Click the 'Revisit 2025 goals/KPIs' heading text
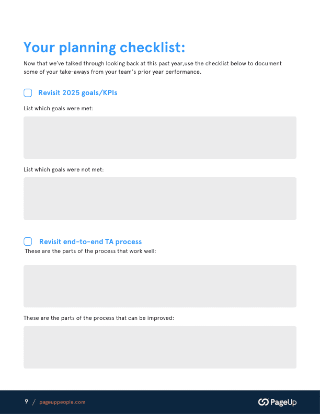 [77, 93]
